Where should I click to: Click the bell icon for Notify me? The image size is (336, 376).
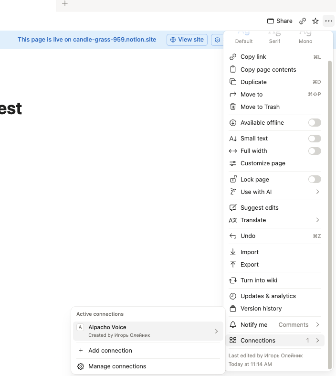tap(233, 325)
